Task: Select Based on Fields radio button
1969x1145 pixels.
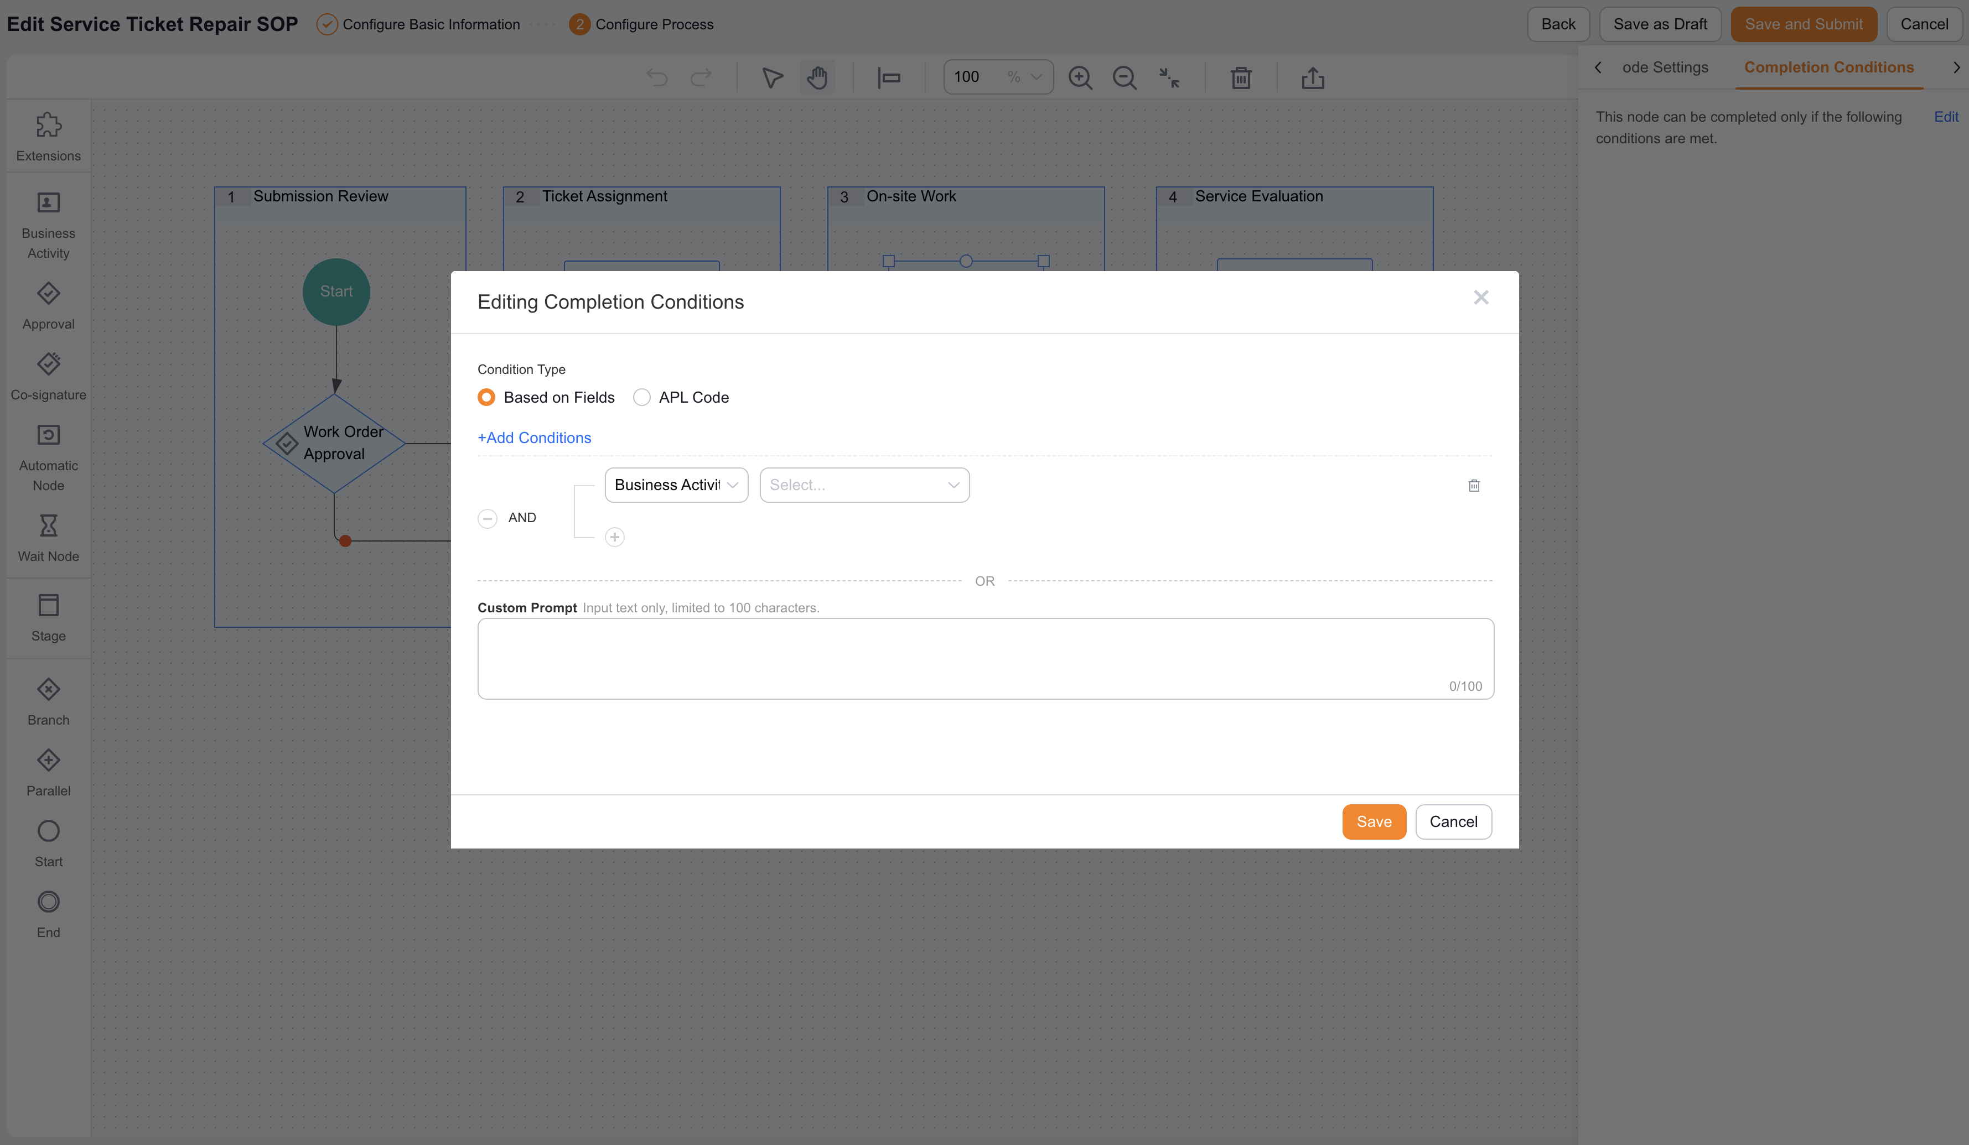Action: click(x=486, y=398)
